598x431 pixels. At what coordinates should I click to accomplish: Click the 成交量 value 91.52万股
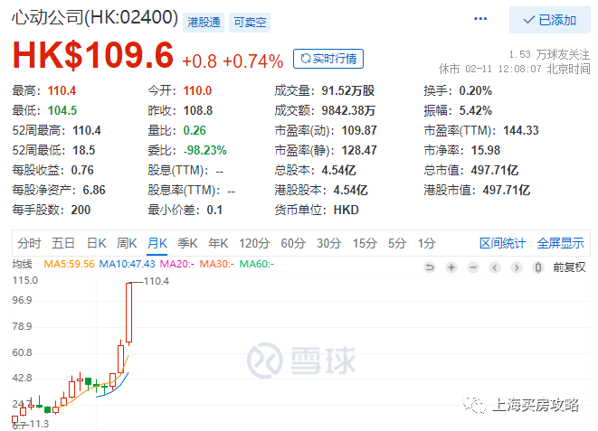tap(347, 90)
